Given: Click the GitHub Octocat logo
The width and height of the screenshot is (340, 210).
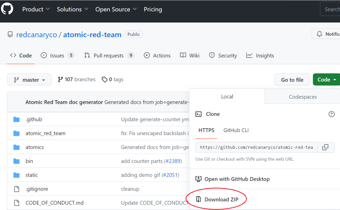Looking at the screenshot, I should point(7,9).
